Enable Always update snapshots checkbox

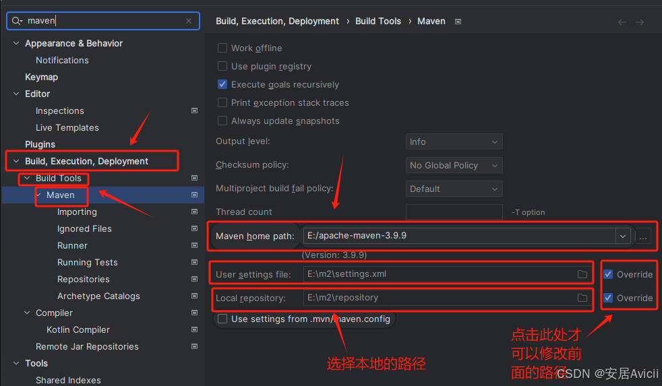click(x=222, y=121)
